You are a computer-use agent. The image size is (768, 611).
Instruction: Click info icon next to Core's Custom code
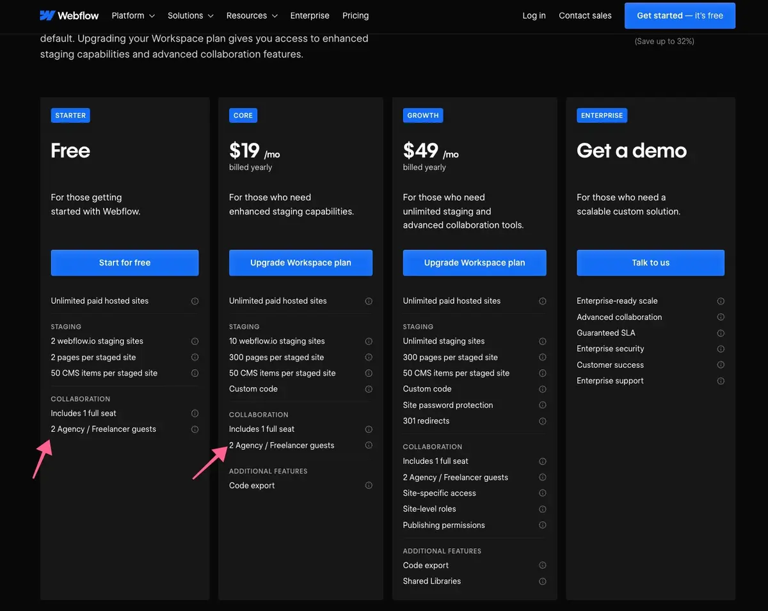point(369,389)
